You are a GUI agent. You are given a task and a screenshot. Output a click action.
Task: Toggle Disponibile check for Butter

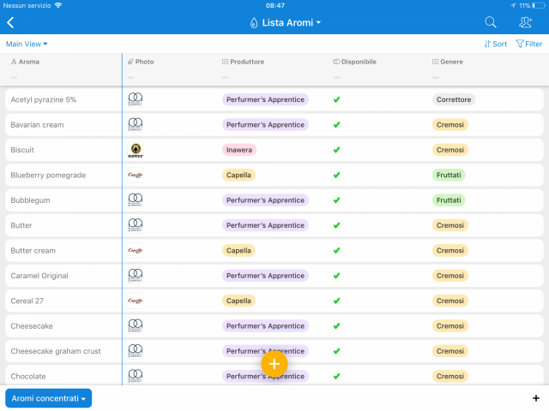pyautogui.click(x=336, y=225)
